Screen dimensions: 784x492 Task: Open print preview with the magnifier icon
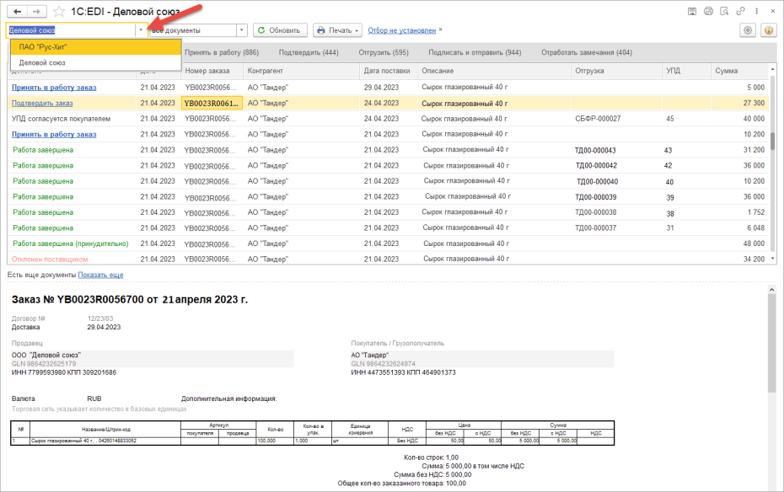724,11
